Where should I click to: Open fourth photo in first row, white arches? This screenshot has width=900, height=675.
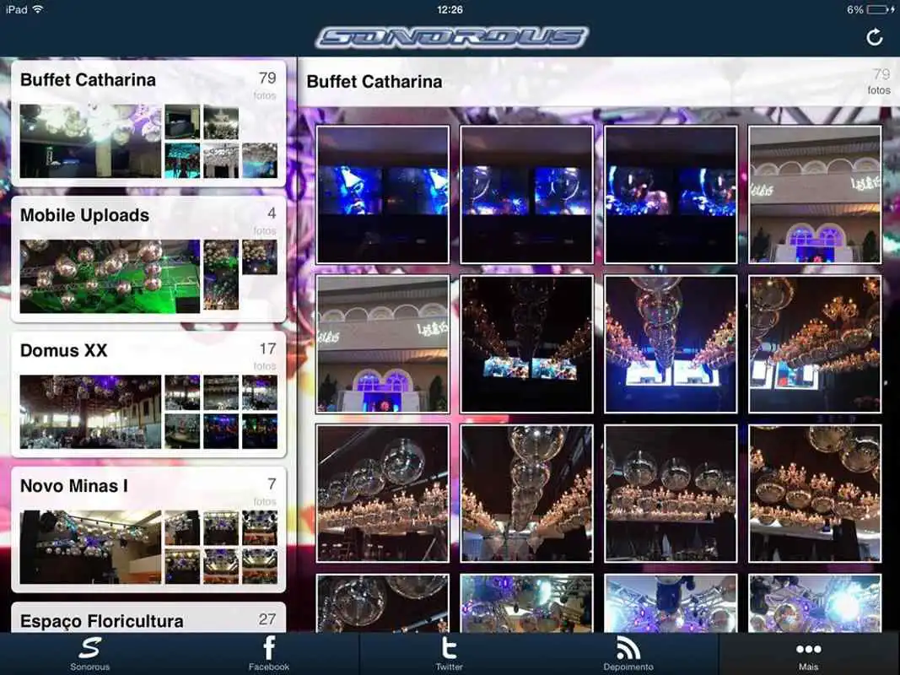[815, 195]
